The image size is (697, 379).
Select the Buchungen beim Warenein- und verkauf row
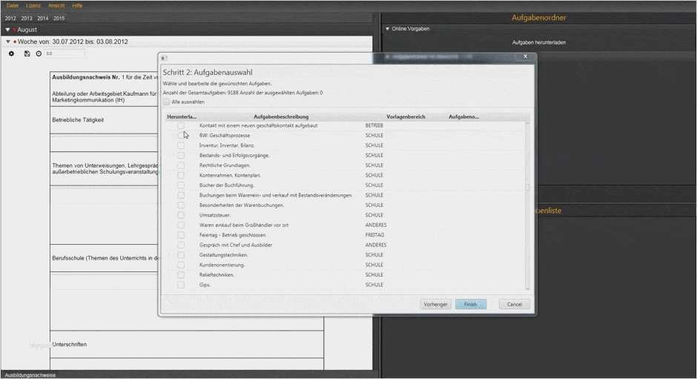click(x=276, y=195)
